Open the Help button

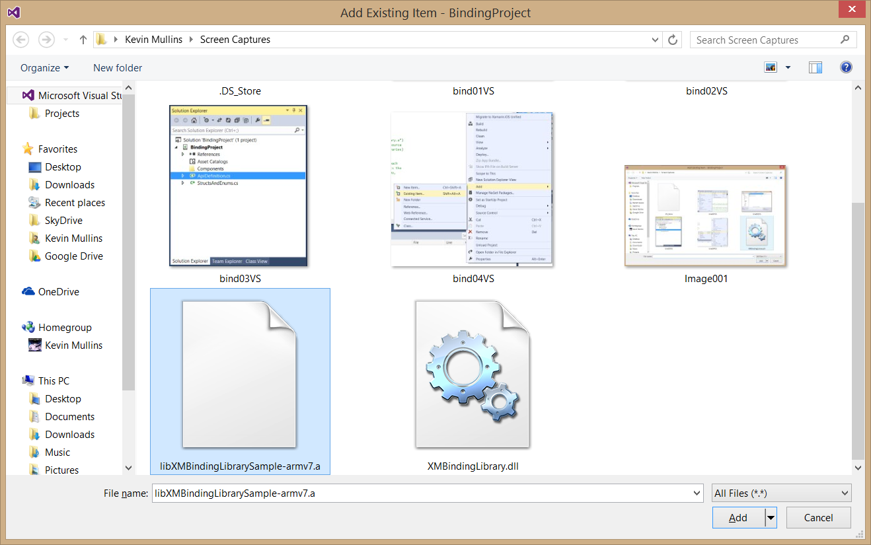(846, 67)
